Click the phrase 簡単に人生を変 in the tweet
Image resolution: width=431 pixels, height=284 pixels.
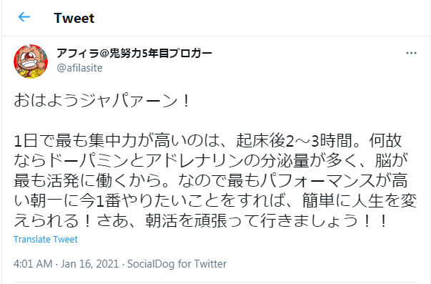pyautogui.click(x=360, y=201)
